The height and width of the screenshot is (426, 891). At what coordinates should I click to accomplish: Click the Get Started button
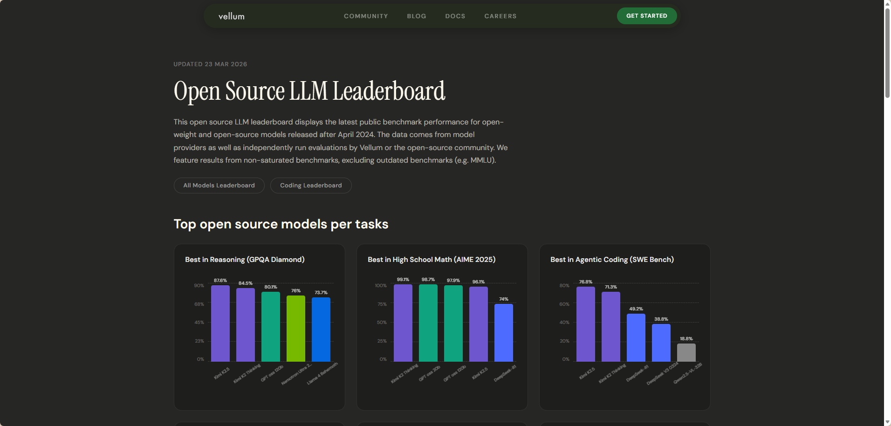click(x=647, y=16)
